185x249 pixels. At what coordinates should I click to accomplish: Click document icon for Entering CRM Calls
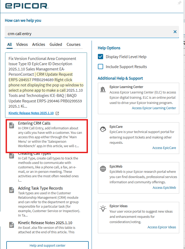pos(12,125)
